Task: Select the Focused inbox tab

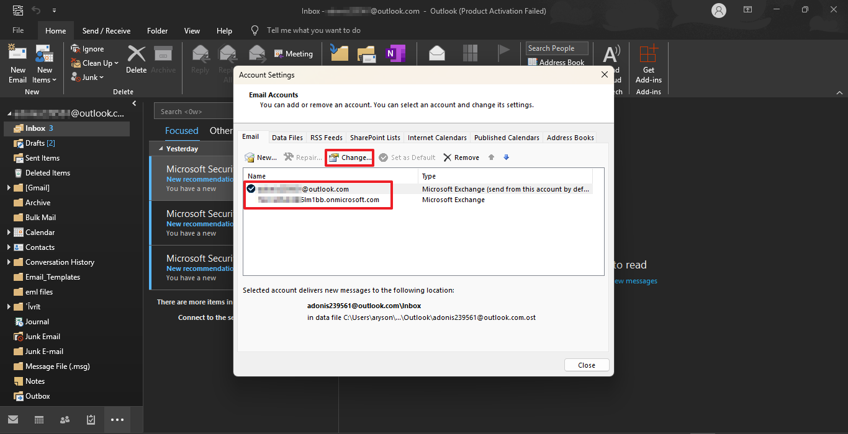Action: pyautogui.click(x=182, y=131)
